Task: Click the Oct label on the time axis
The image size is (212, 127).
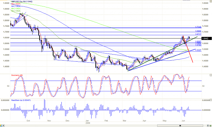Action: tap(28, 121)
